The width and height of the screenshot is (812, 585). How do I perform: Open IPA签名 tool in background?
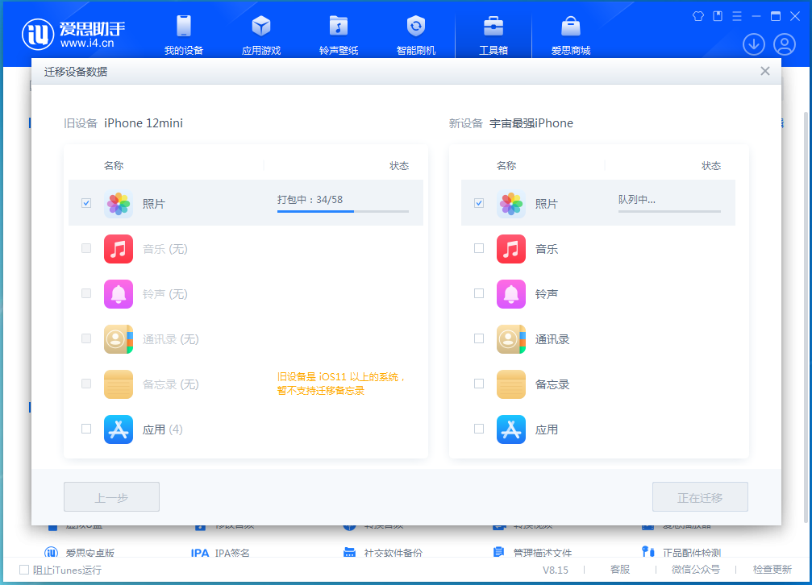(220, 553)
